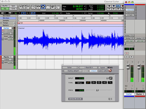Screen dimensions: 146x109
Task: Enable Spot edit mode
Action: point(13,6)
